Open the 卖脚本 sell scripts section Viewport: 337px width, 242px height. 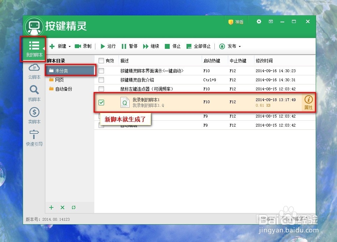click(34, 116)
